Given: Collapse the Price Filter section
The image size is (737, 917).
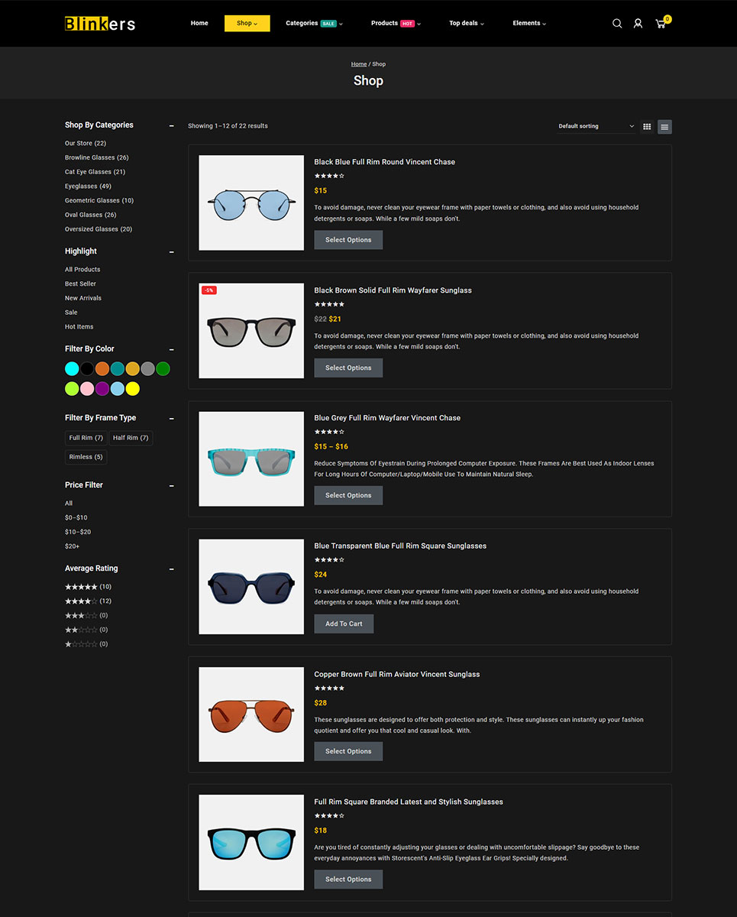Looking at the screenshot, I should 171,485.
